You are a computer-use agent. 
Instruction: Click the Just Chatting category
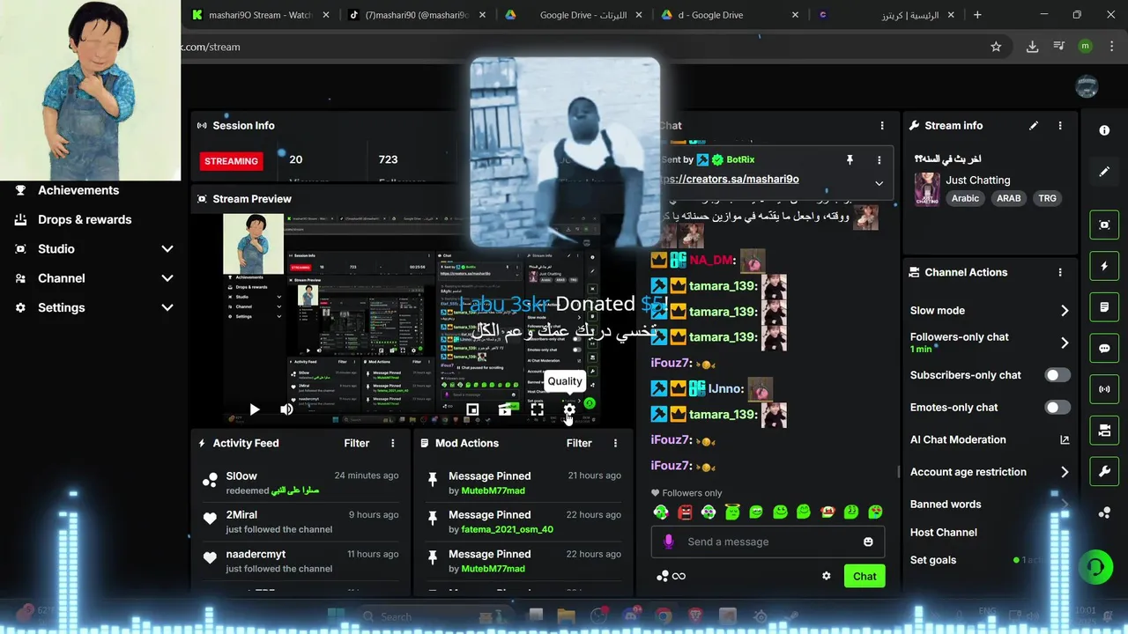pyautogui.click(x=977, y=180)
